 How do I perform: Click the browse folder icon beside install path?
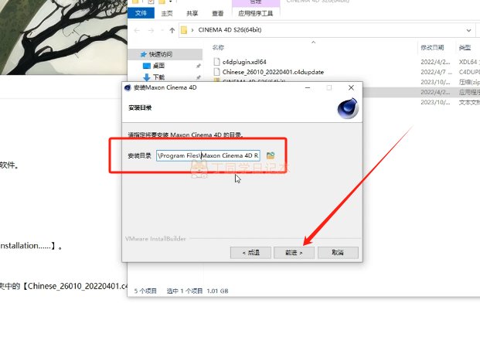pos(271,155)
